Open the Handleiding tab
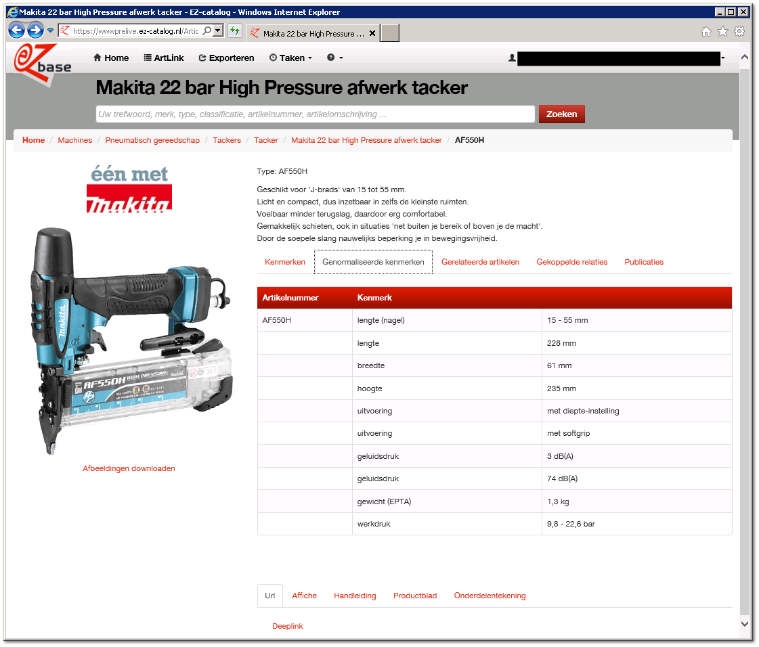The image size is (759, 647). coord(355,596)
